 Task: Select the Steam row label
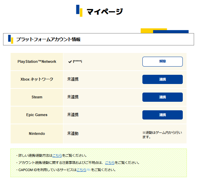point(37,97)
